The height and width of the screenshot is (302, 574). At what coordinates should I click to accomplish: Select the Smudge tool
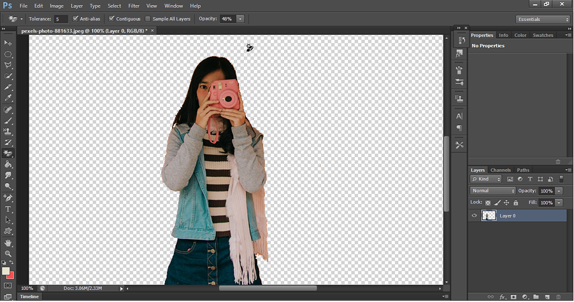8,175
